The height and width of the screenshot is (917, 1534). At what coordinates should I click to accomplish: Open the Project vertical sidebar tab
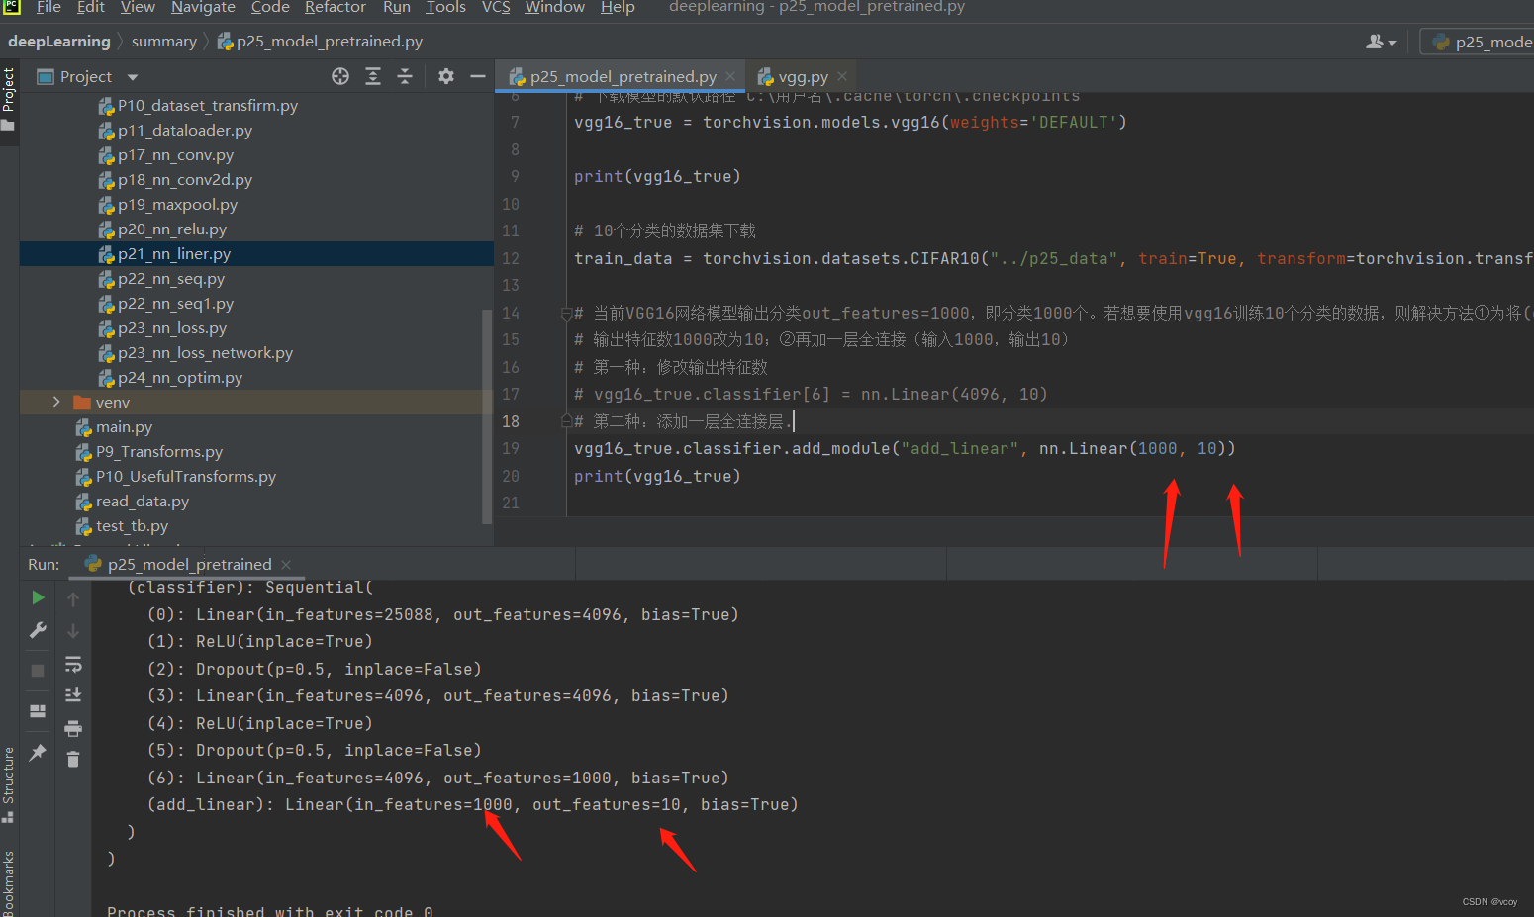pos(9,99)
